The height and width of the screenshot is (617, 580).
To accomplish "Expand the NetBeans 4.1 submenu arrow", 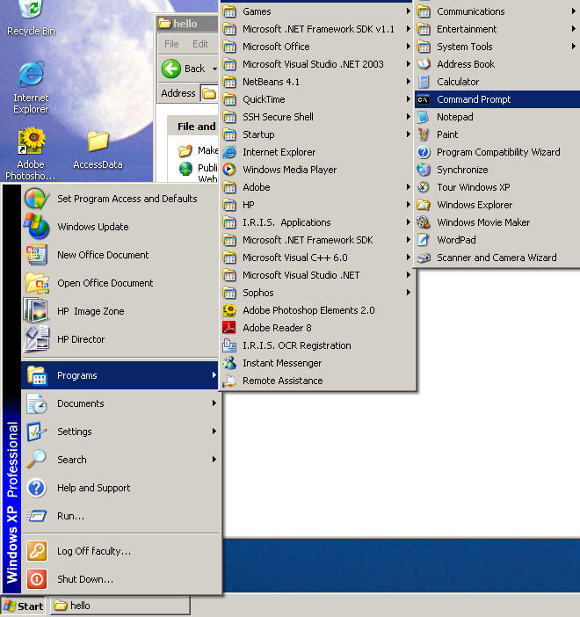I will tap(409, 82).
